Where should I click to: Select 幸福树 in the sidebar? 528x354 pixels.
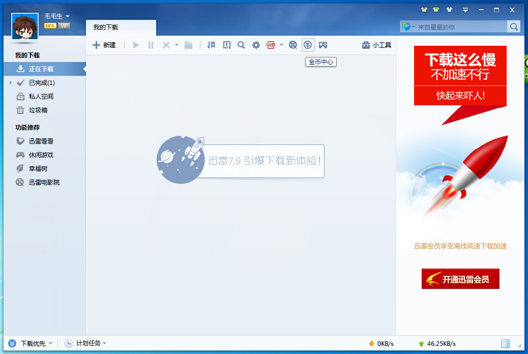[x=38, y=168]
